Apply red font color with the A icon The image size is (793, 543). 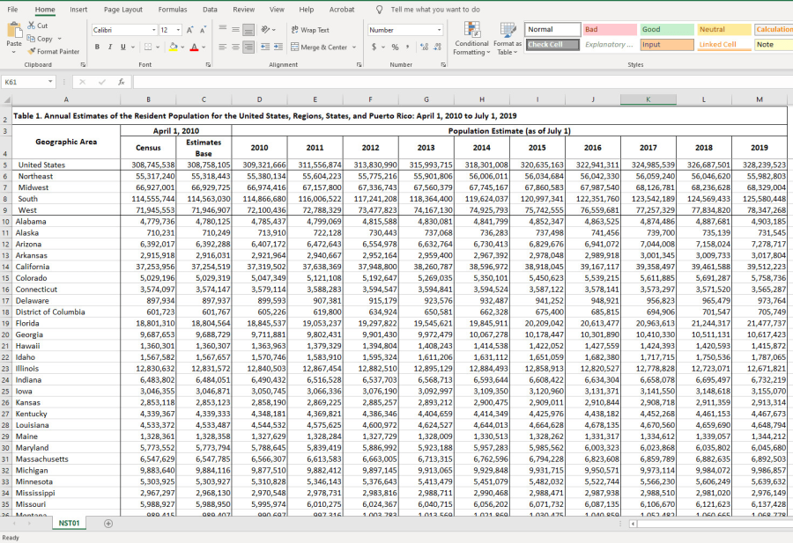point(194,47)
